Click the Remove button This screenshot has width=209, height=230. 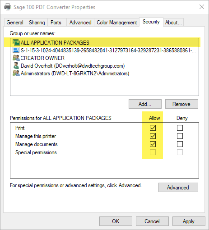point(181,104)
